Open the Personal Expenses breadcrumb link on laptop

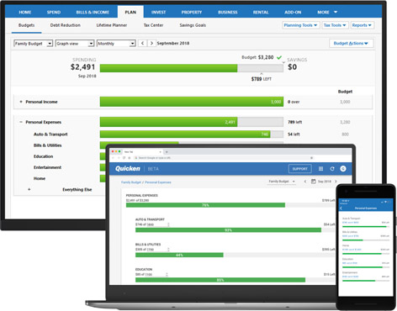coord(158,182)
